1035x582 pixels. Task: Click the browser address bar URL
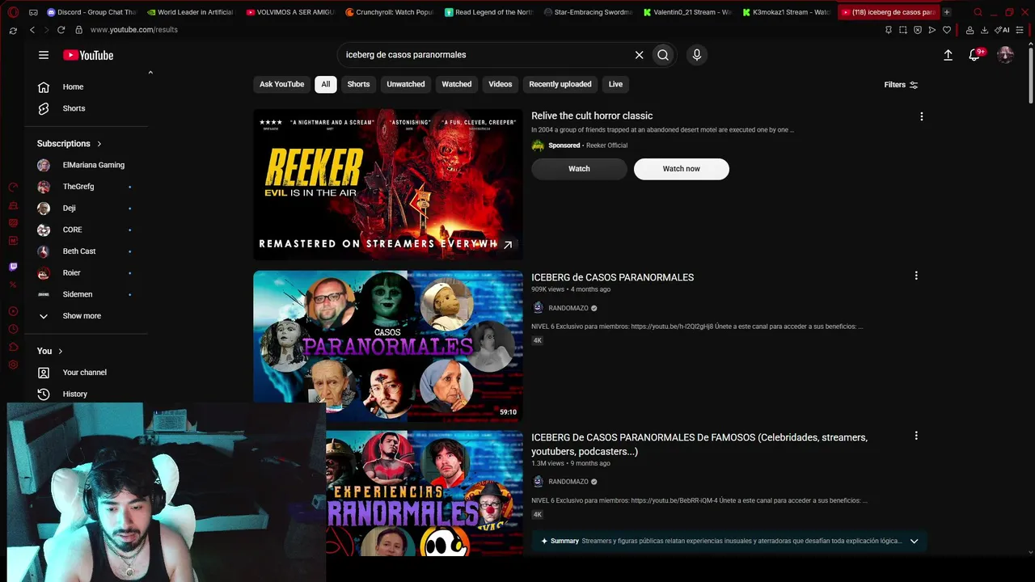pos(134,30)
